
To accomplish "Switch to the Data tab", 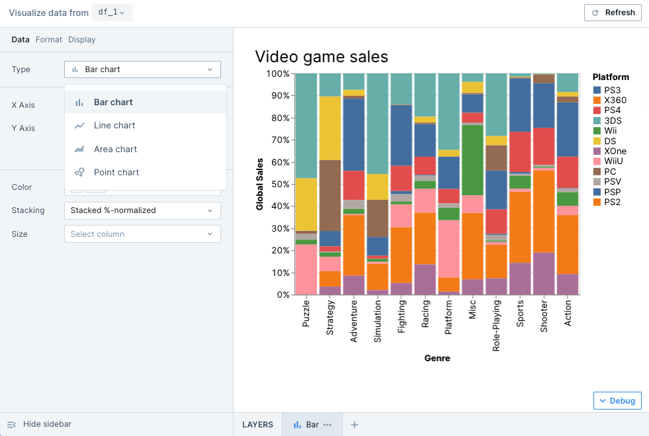I will (x=21, y=40).
